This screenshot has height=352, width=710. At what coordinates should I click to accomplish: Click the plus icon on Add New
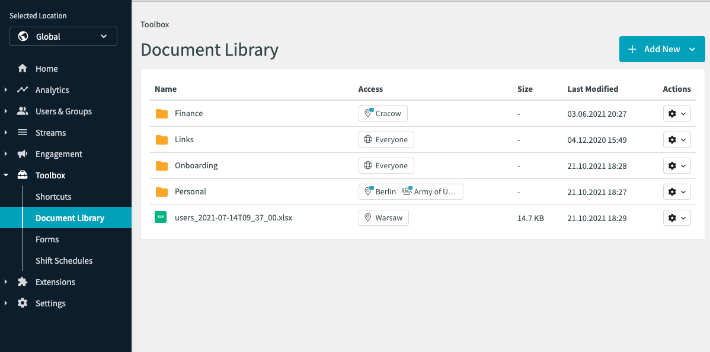pyautogui.click(x=632, y=49)
